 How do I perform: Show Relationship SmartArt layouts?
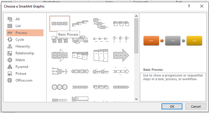tap(25, 53)
